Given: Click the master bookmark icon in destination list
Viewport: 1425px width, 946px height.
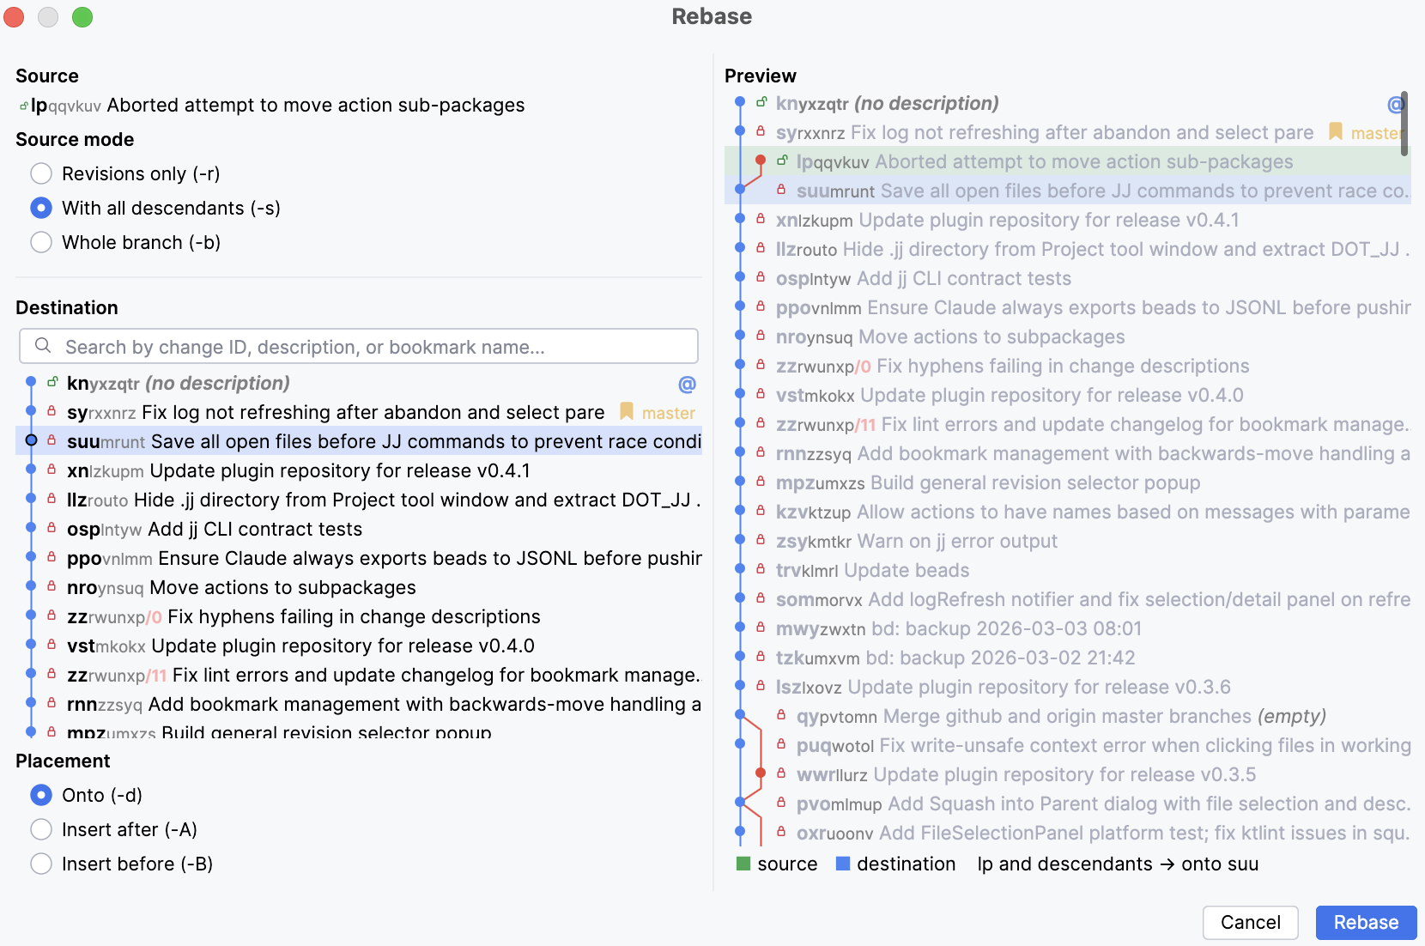Looking at the screenshot, I should (x=627, y=411).
